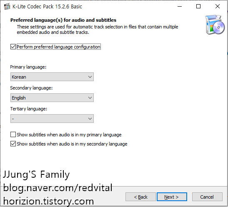Open the Primary language dropdown showing Korean
228x207 pixels.
click(52, 77)
